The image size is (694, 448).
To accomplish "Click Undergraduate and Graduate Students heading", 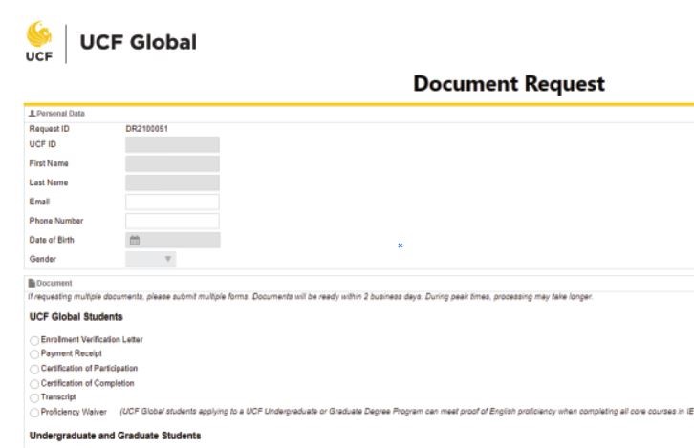I will pyautogui.click(x=115, y=436).
